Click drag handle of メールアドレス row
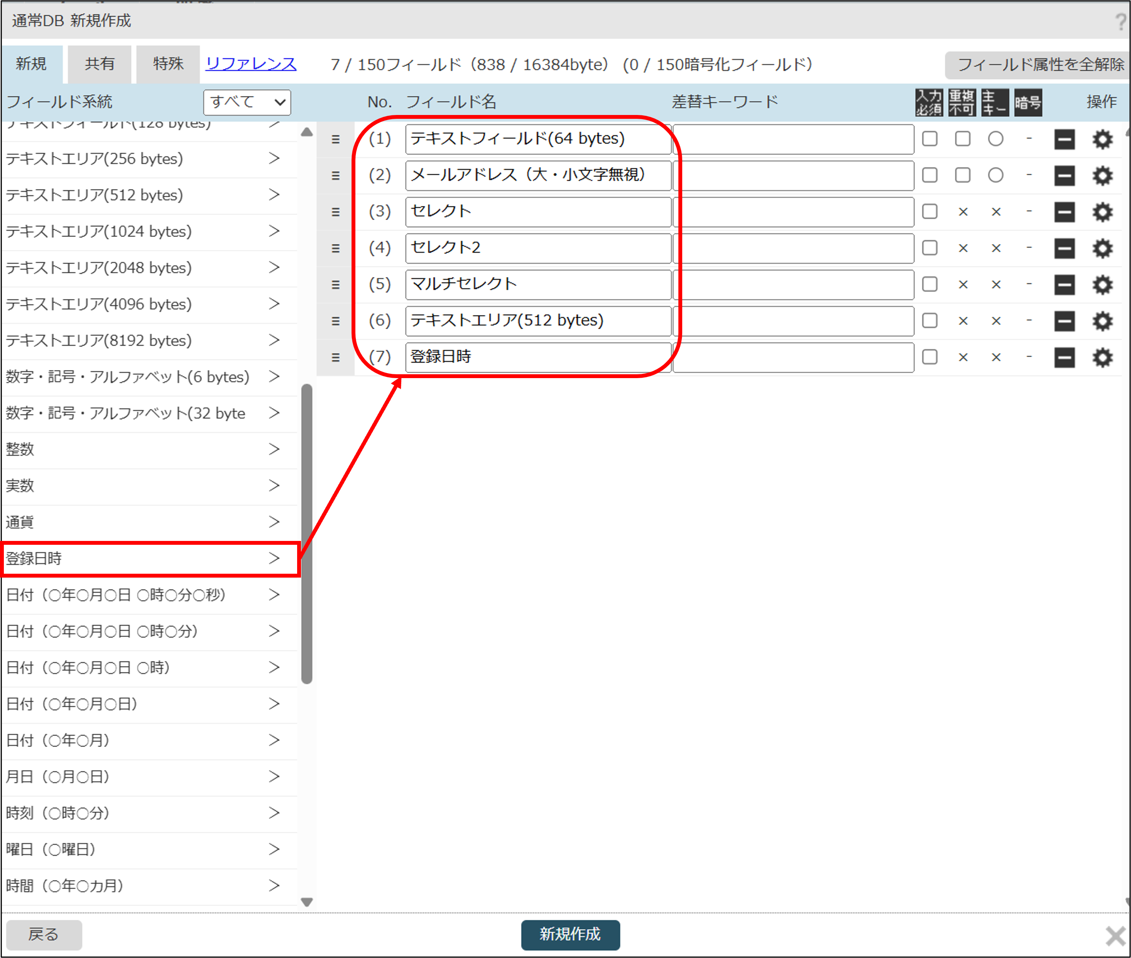This screenshot has width=1131, height=958. pos(335,176)
